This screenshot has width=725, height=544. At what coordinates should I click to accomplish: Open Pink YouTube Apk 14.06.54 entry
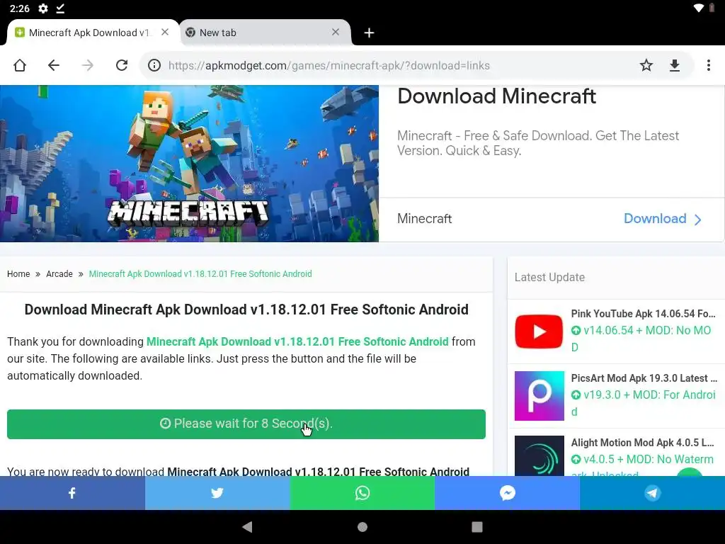click(643, 314)
